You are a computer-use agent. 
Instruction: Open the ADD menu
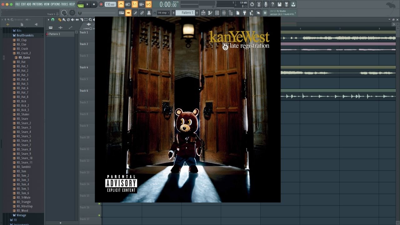point(29,4)
